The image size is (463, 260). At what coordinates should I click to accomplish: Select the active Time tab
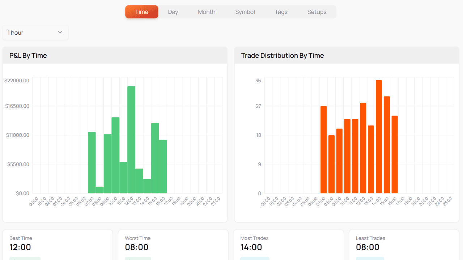[x=142, y=12]
